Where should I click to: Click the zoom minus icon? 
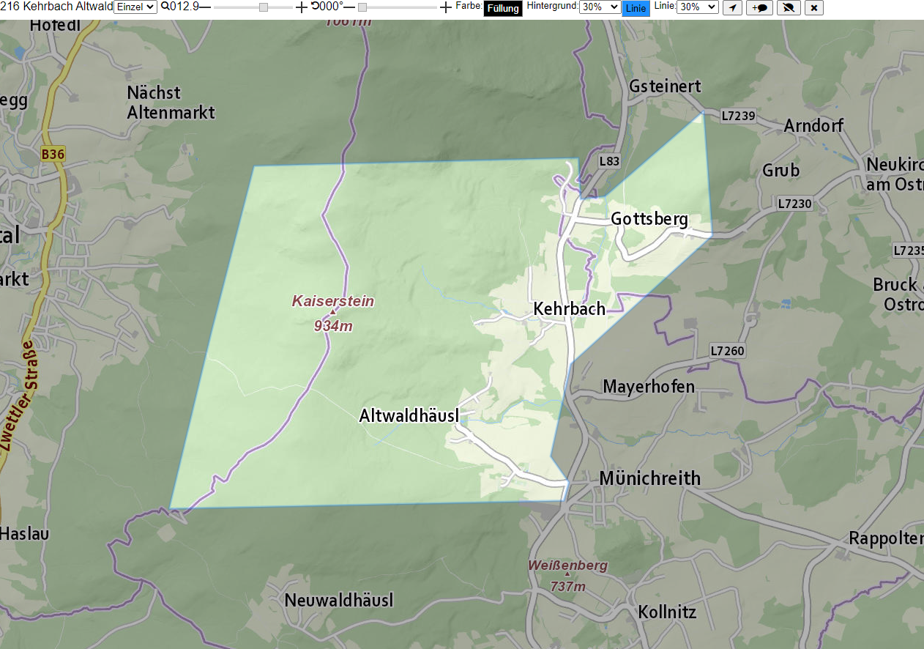205,7
